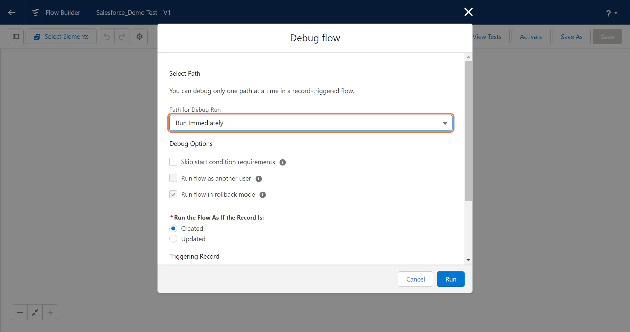Toggle Run flow in rollback mode checkbox
Screen dimensions: 630x332
pyautogui.click(x=173, y=194)
